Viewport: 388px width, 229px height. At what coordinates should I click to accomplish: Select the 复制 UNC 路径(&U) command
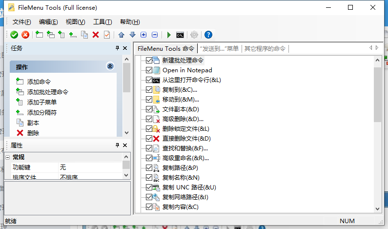point(189,187)
